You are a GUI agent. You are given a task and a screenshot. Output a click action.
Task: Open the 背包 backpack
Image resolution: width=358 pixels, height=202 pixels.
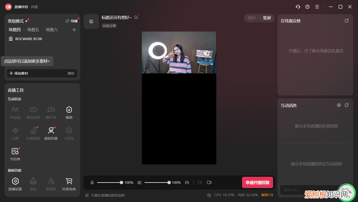pos(33,184)
